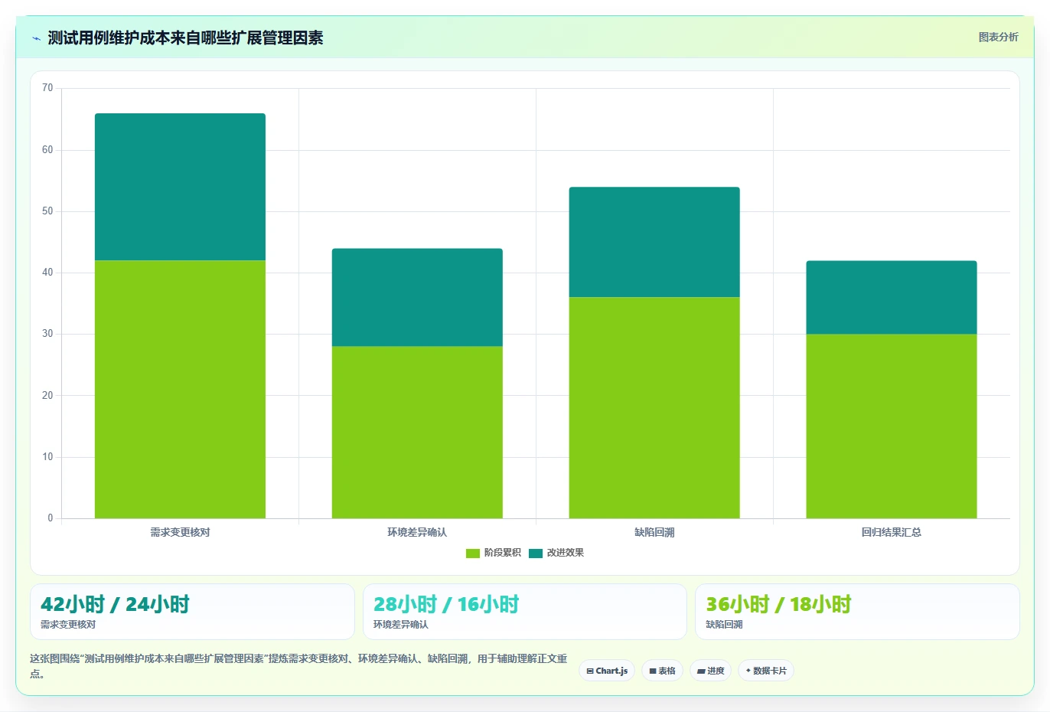Click the teal 缺陷回溯 bar segment
The height and width of the screenshot is (712, 1050).
(654, 243)
